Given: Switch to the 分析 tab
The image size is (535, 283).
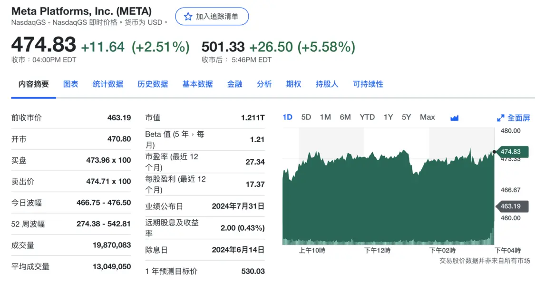Looking at the screenshot, I should (x=264, y=84).
